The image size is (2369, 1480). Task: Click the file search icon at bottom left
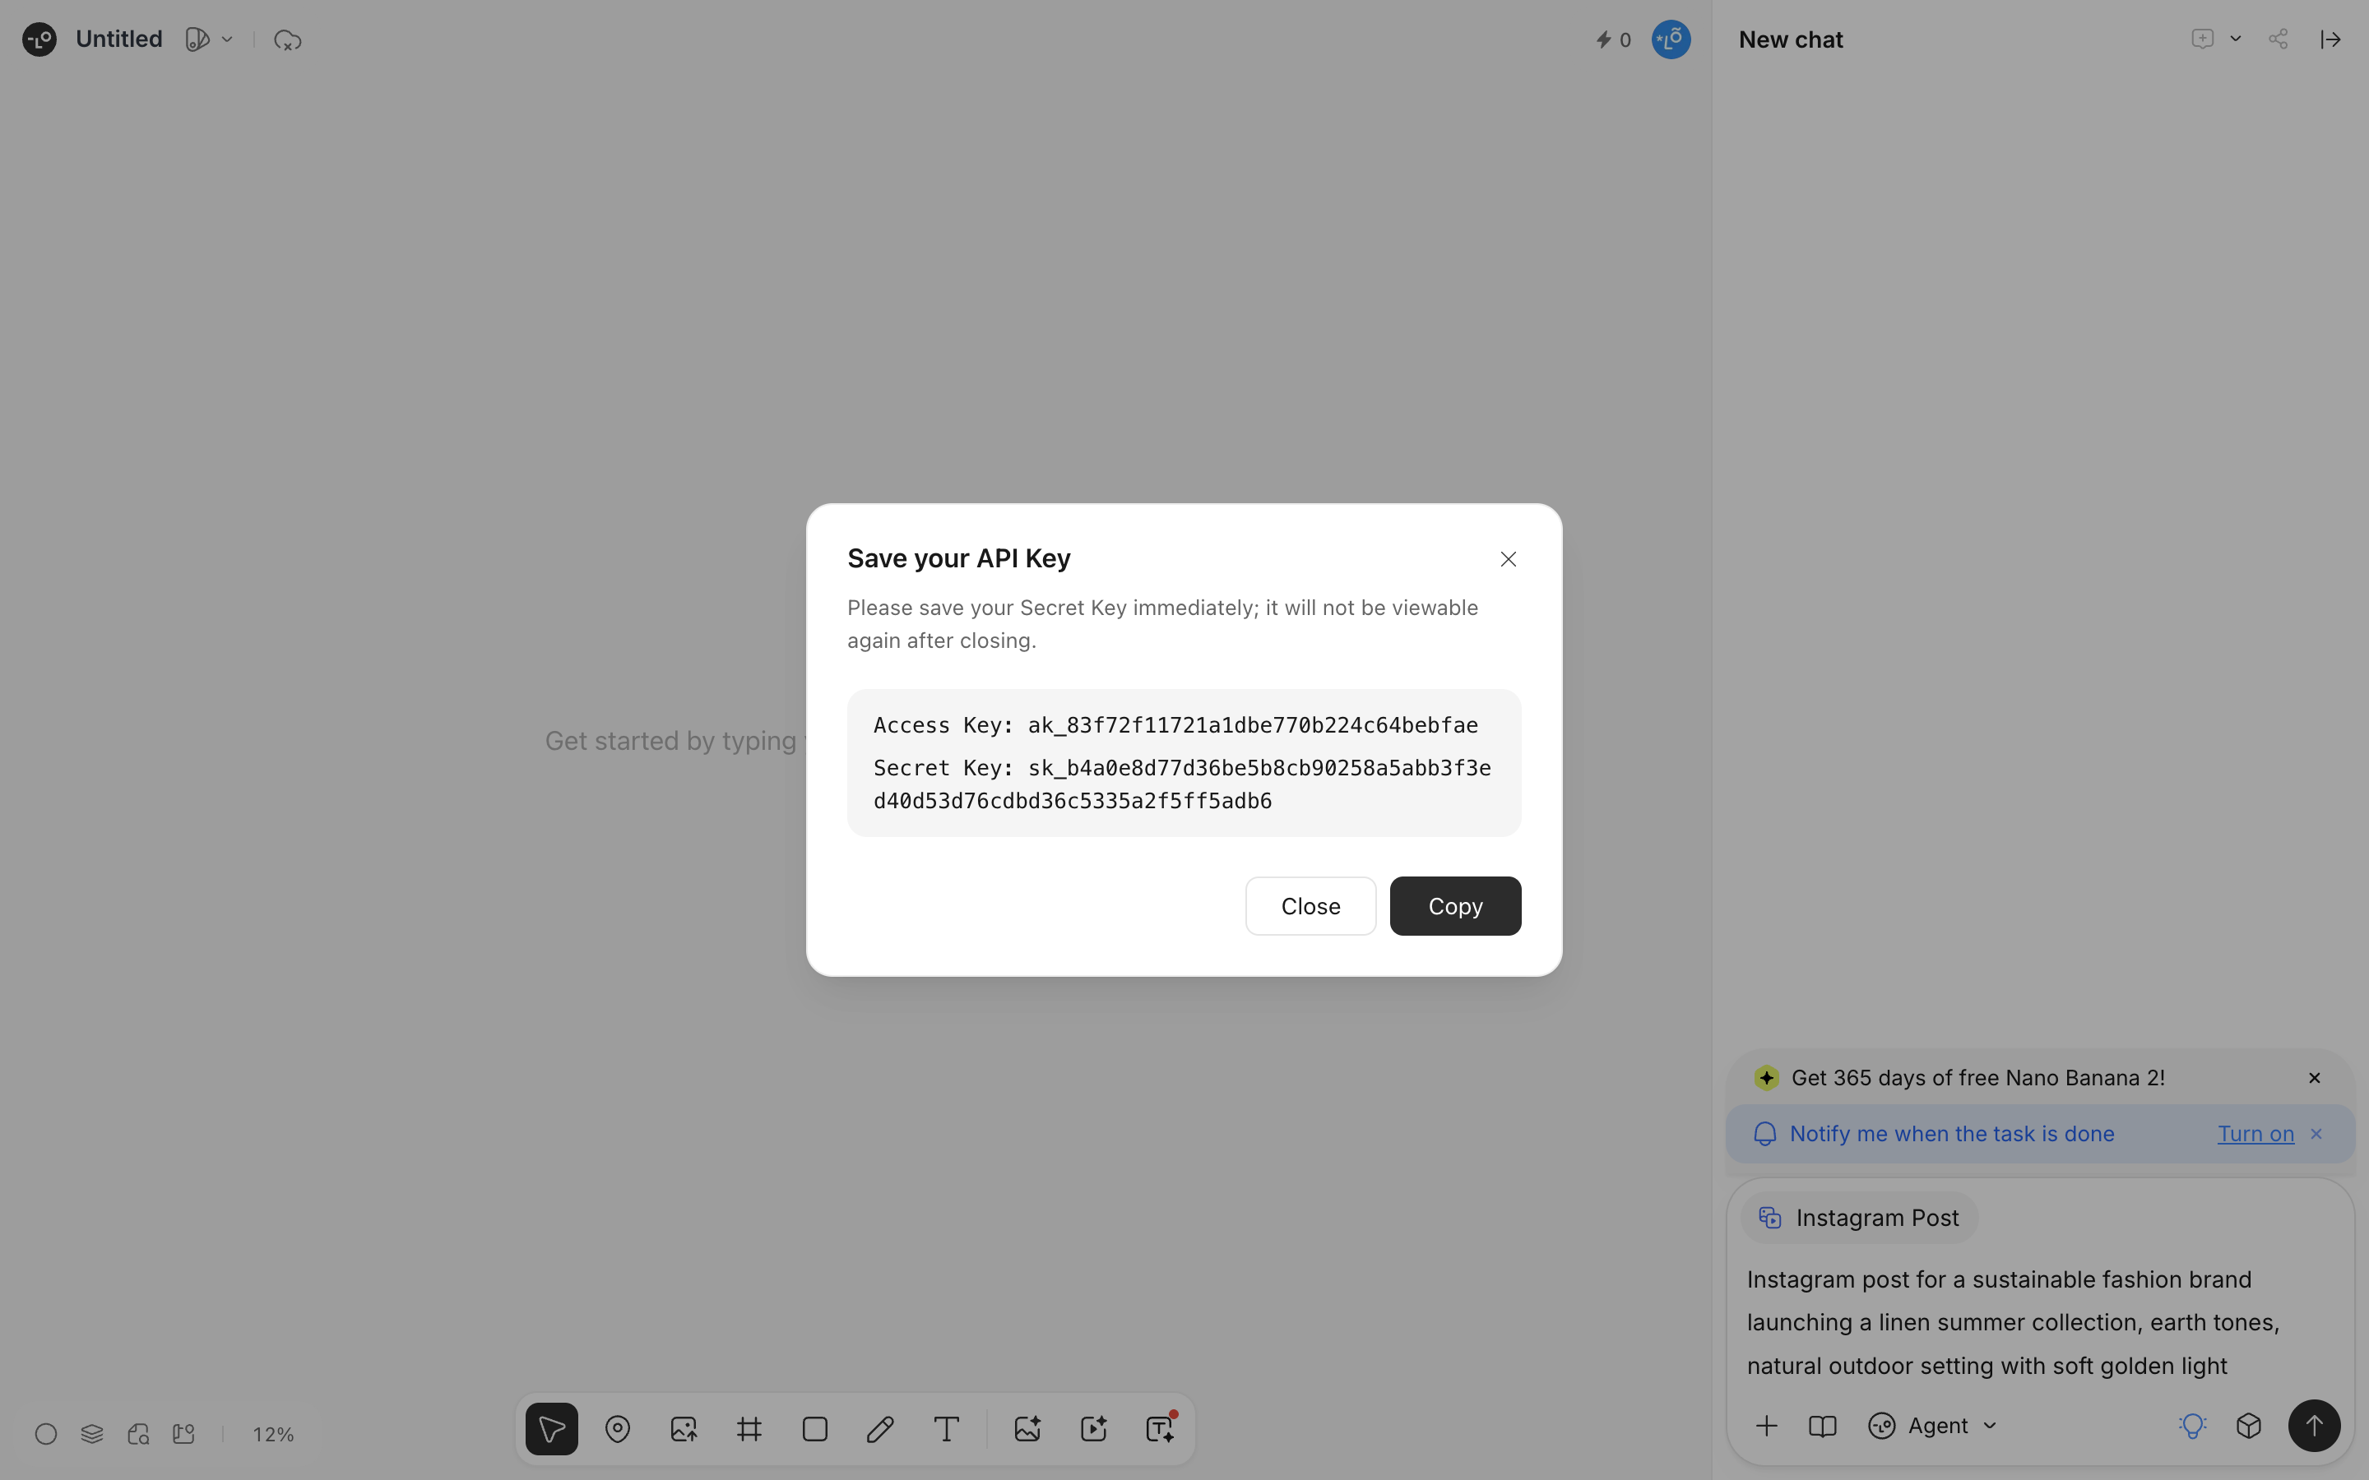click(x=138, y=1434)
